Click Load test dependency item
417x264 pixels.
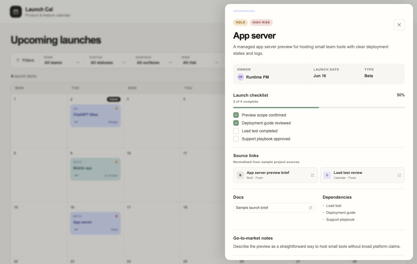[334, 206]
